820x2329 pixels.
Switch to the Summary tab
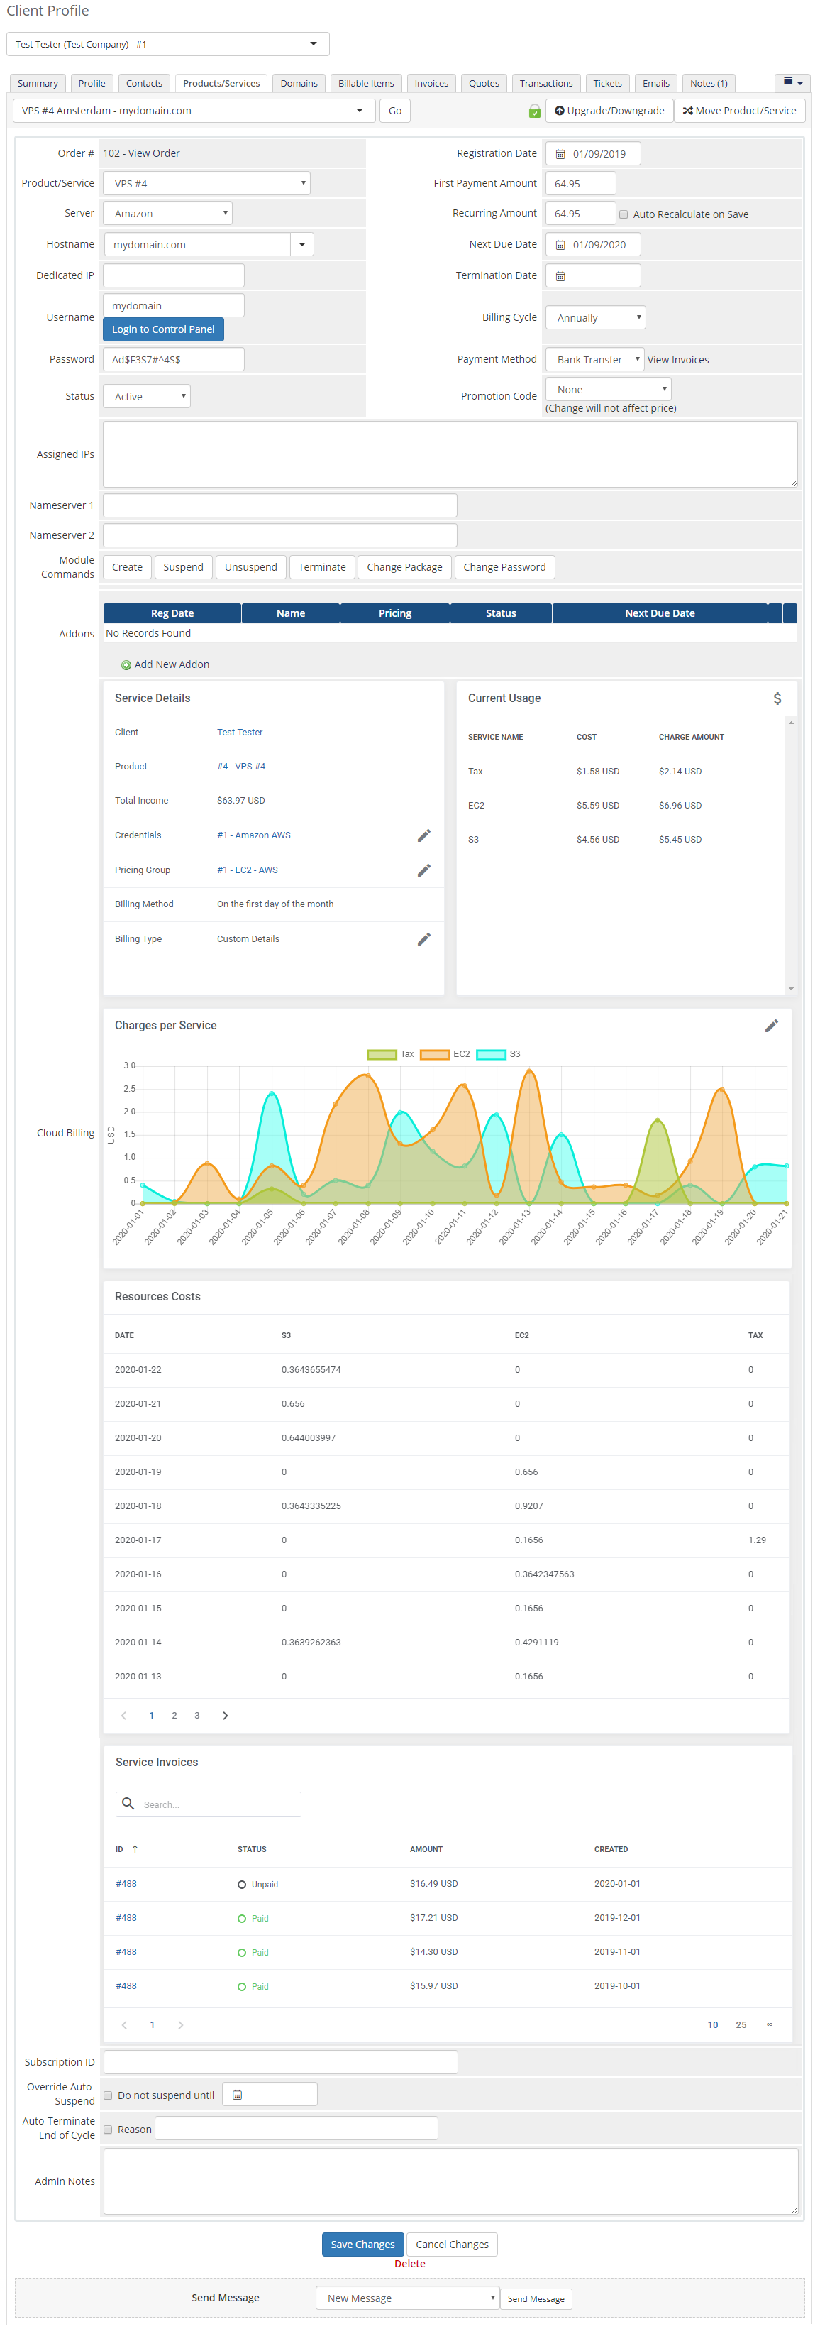pos(38,83)
